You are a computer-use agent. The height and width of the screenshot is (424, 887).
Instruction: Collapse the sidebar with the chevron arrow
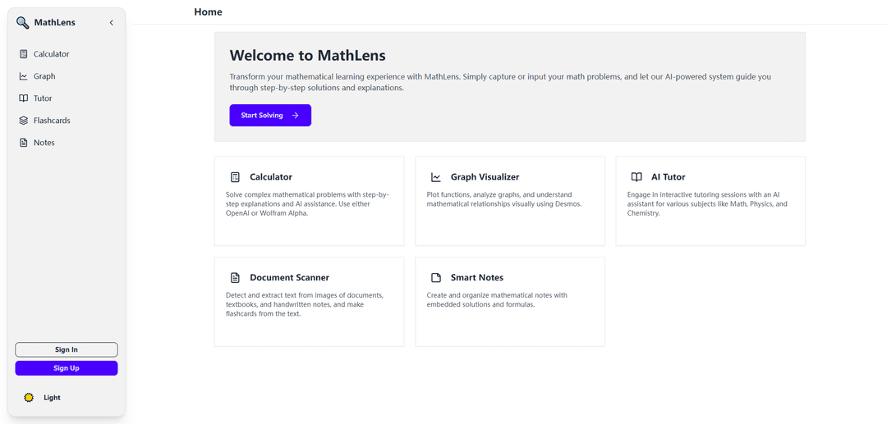coord(111,23)
